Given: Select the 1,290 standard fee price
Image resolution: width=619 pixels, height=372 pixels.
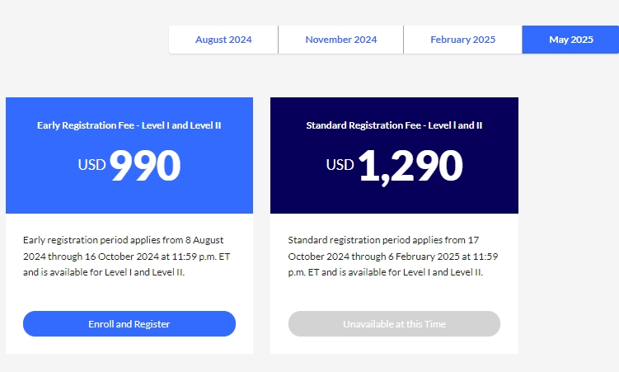Looking at the screenshot, I should [410, 166].
